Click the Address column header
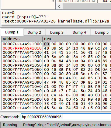This screenshot has height=128, width=111. (x=22, y=39)
